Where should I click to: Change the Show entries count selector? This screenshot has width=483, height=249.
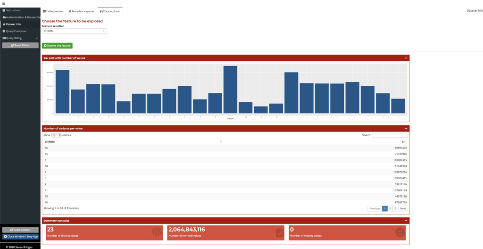57,135
